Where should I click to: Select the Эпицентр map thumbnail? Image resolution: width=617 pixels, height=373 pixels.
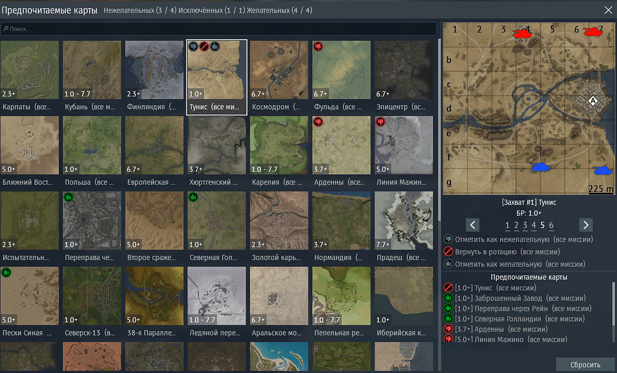click(x=404, y=70)
